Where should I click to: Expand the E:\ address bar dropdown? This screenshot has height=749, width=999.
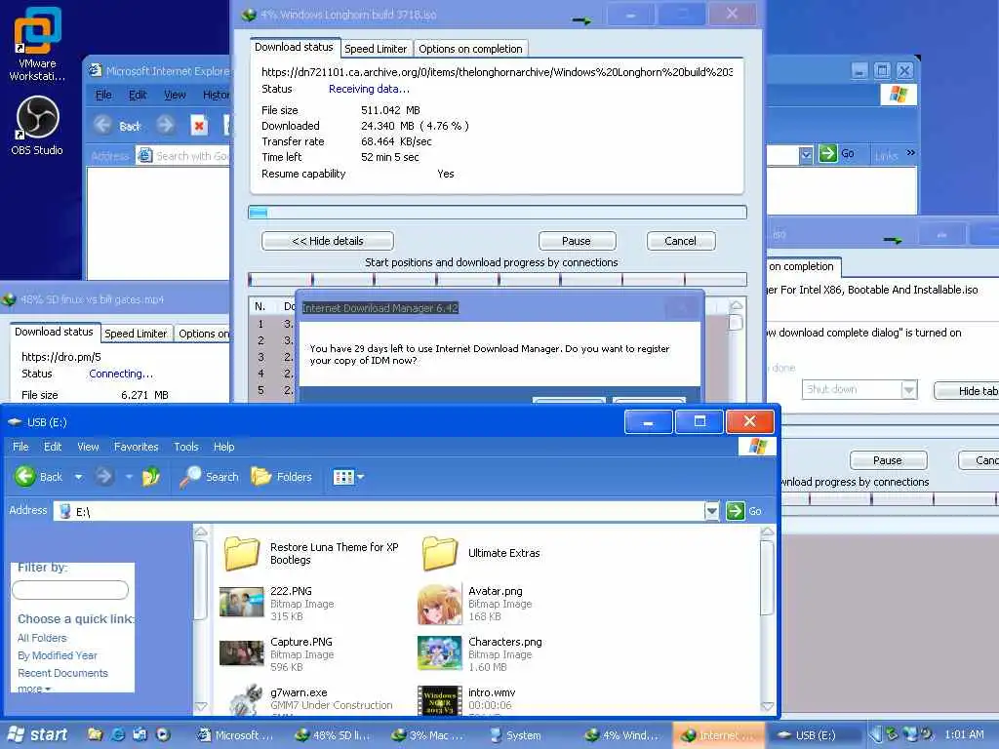711,511
